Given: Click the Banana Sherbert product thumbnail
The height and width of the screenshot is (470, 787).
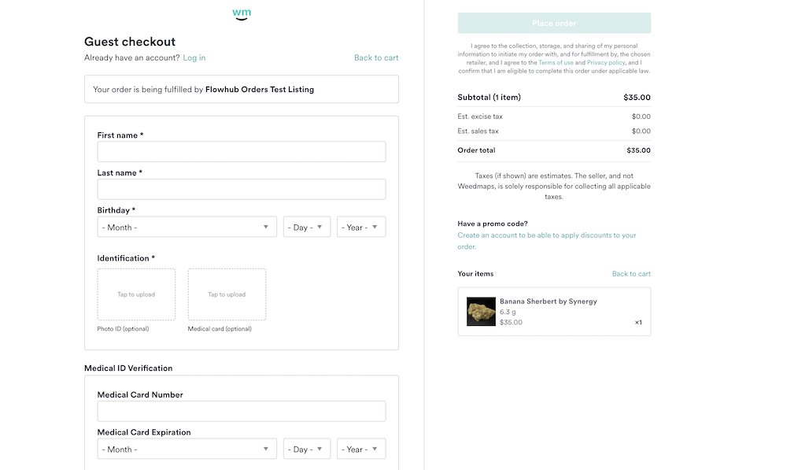Looking at the screenshot, I should (x=481, y=311).
